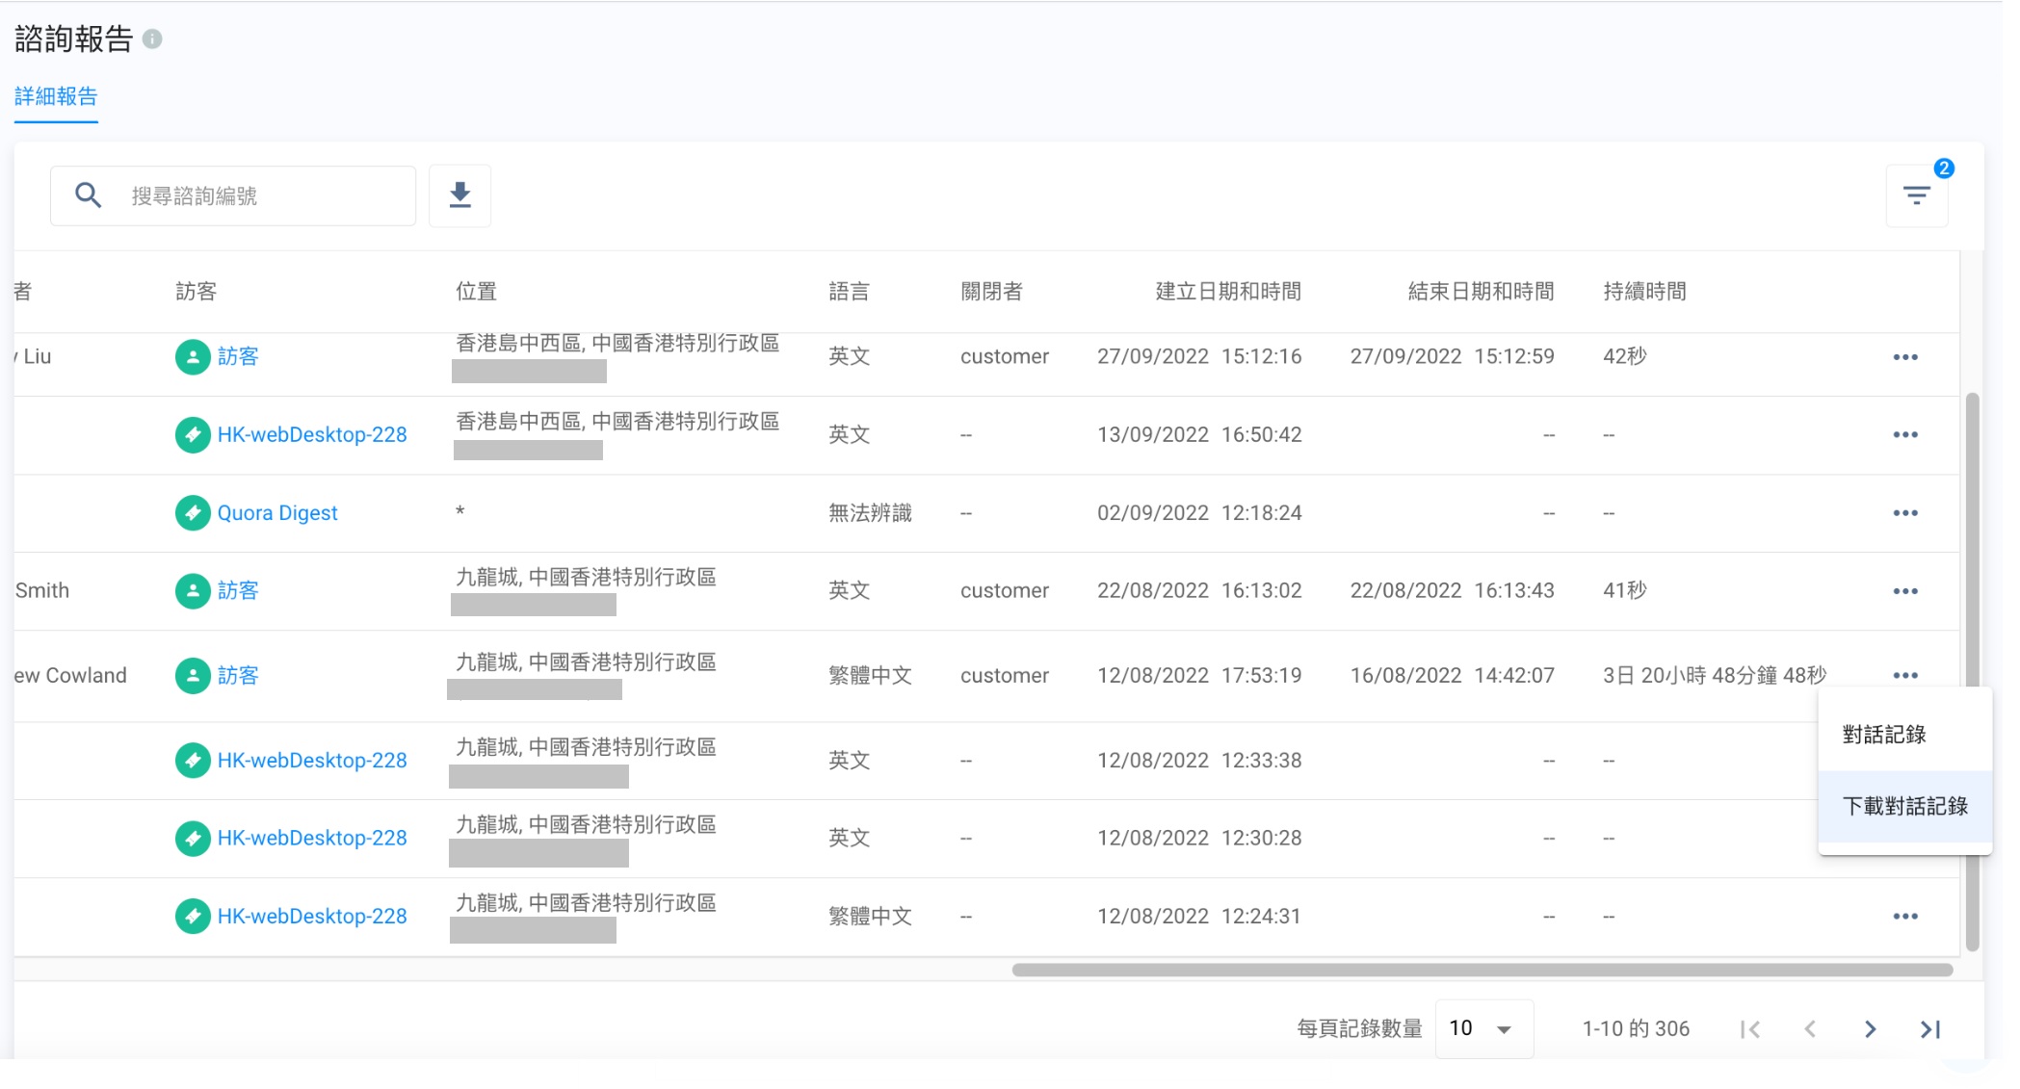Open more options for 13/09/2022 row
2020x1089 pixels.
1904,435
